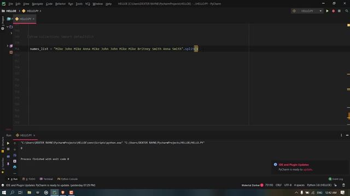
Task: Click the stop icon in Run panel
Action: [x=8, y=149]
